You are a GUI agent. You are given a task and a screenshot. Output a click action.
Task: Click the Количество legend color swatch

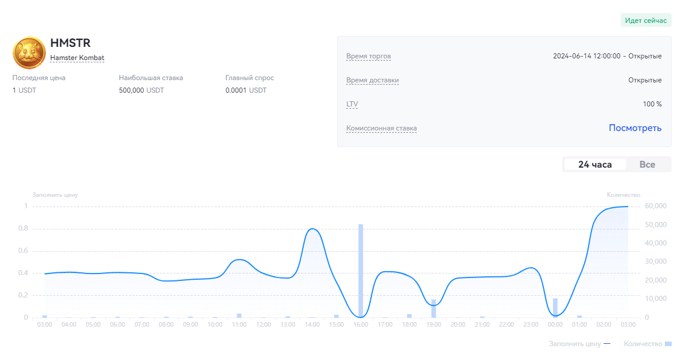[x=668, y=344]
